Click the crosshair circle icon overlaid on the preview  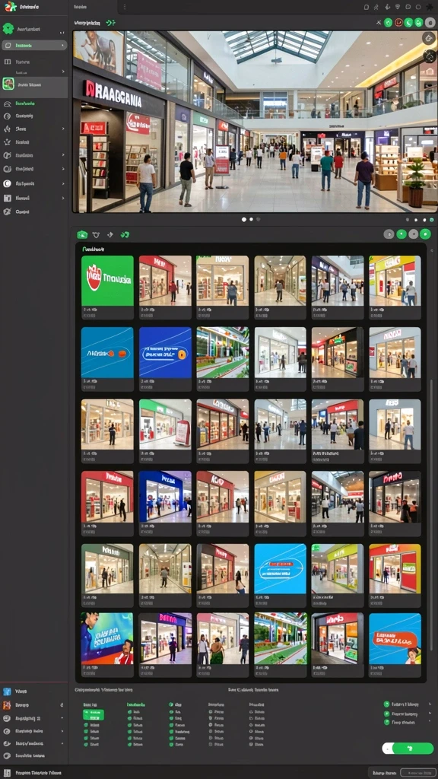pyautogui.click(x=429, y=55)
